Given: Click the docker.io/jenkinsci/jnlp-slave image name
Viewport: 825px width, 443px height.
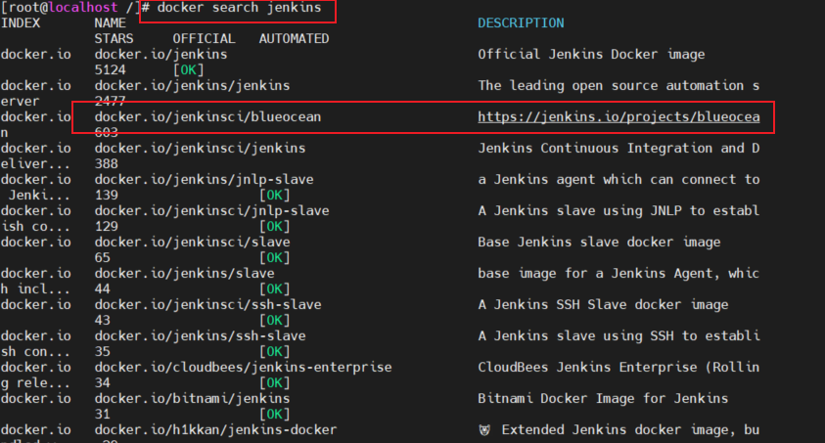Looking at the screenshot, I should [x=212, y=211].
